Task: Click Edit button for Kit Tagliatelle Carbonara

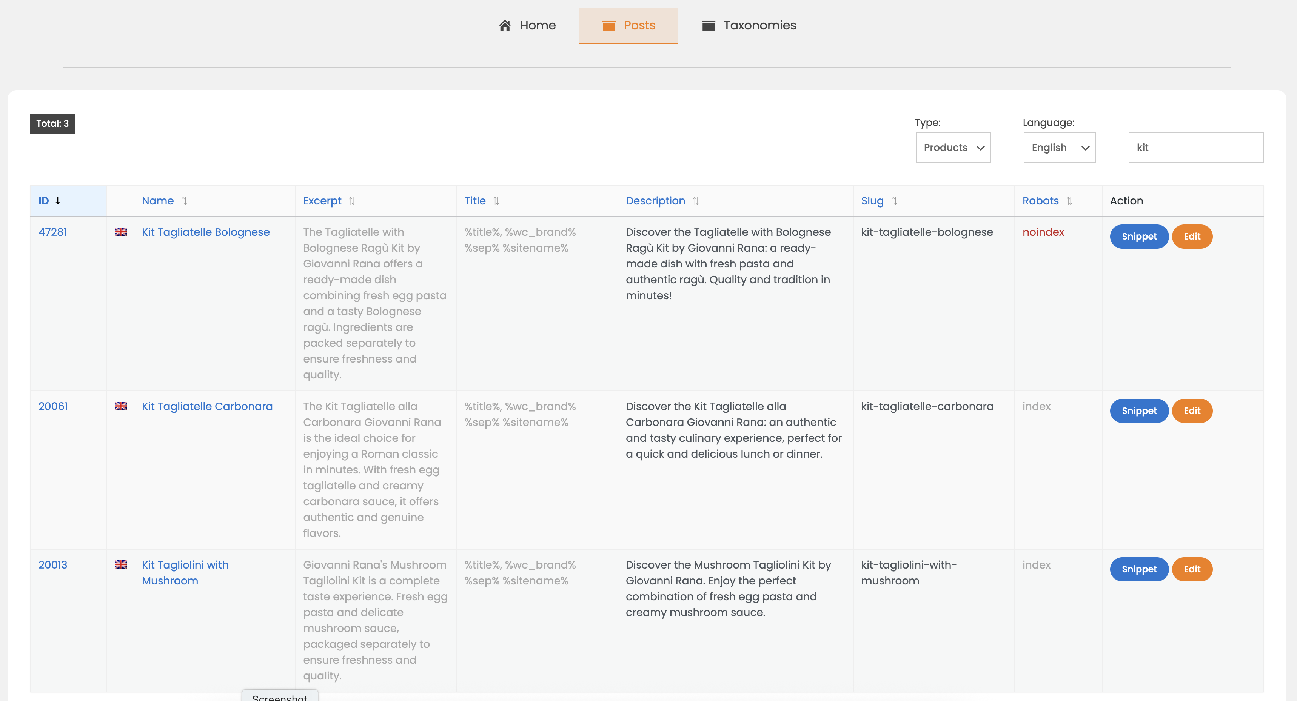Action: 1192,410
